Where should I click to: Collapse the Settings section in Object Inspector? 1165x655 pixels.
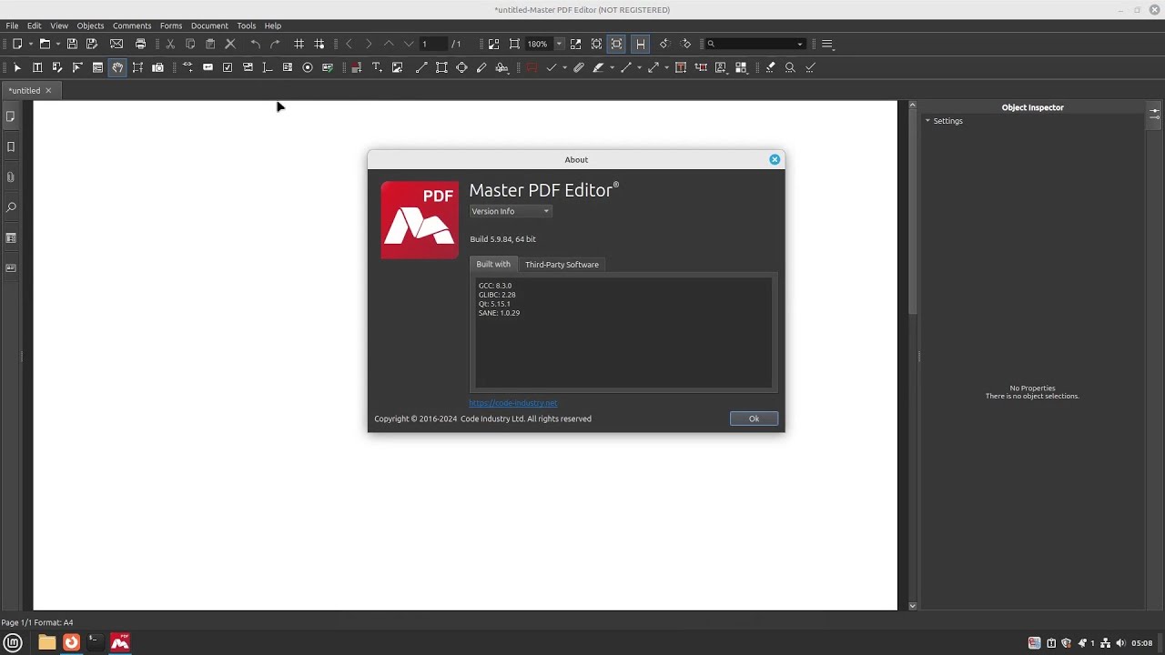tap(927, 121)
